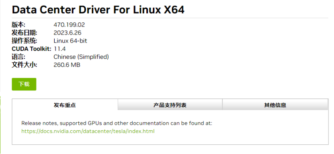
Task: Click the version number 470.199.02
Action: coord(69,25)
